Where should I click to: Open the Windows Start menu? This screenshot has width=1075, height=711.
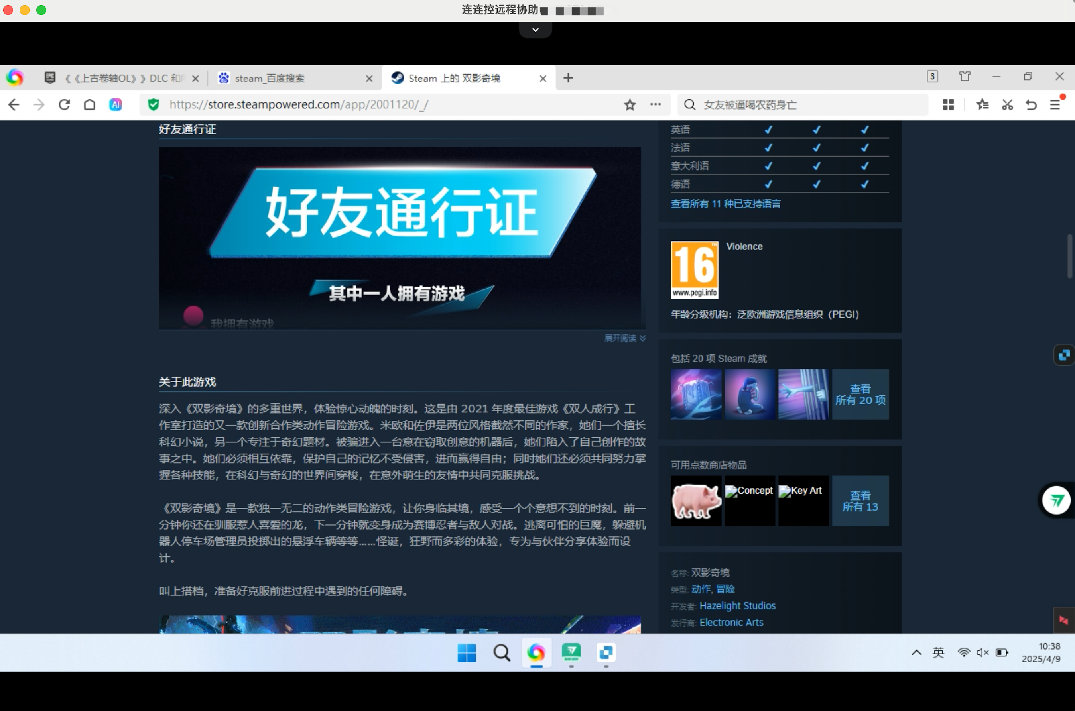click(x=467, y=653)
